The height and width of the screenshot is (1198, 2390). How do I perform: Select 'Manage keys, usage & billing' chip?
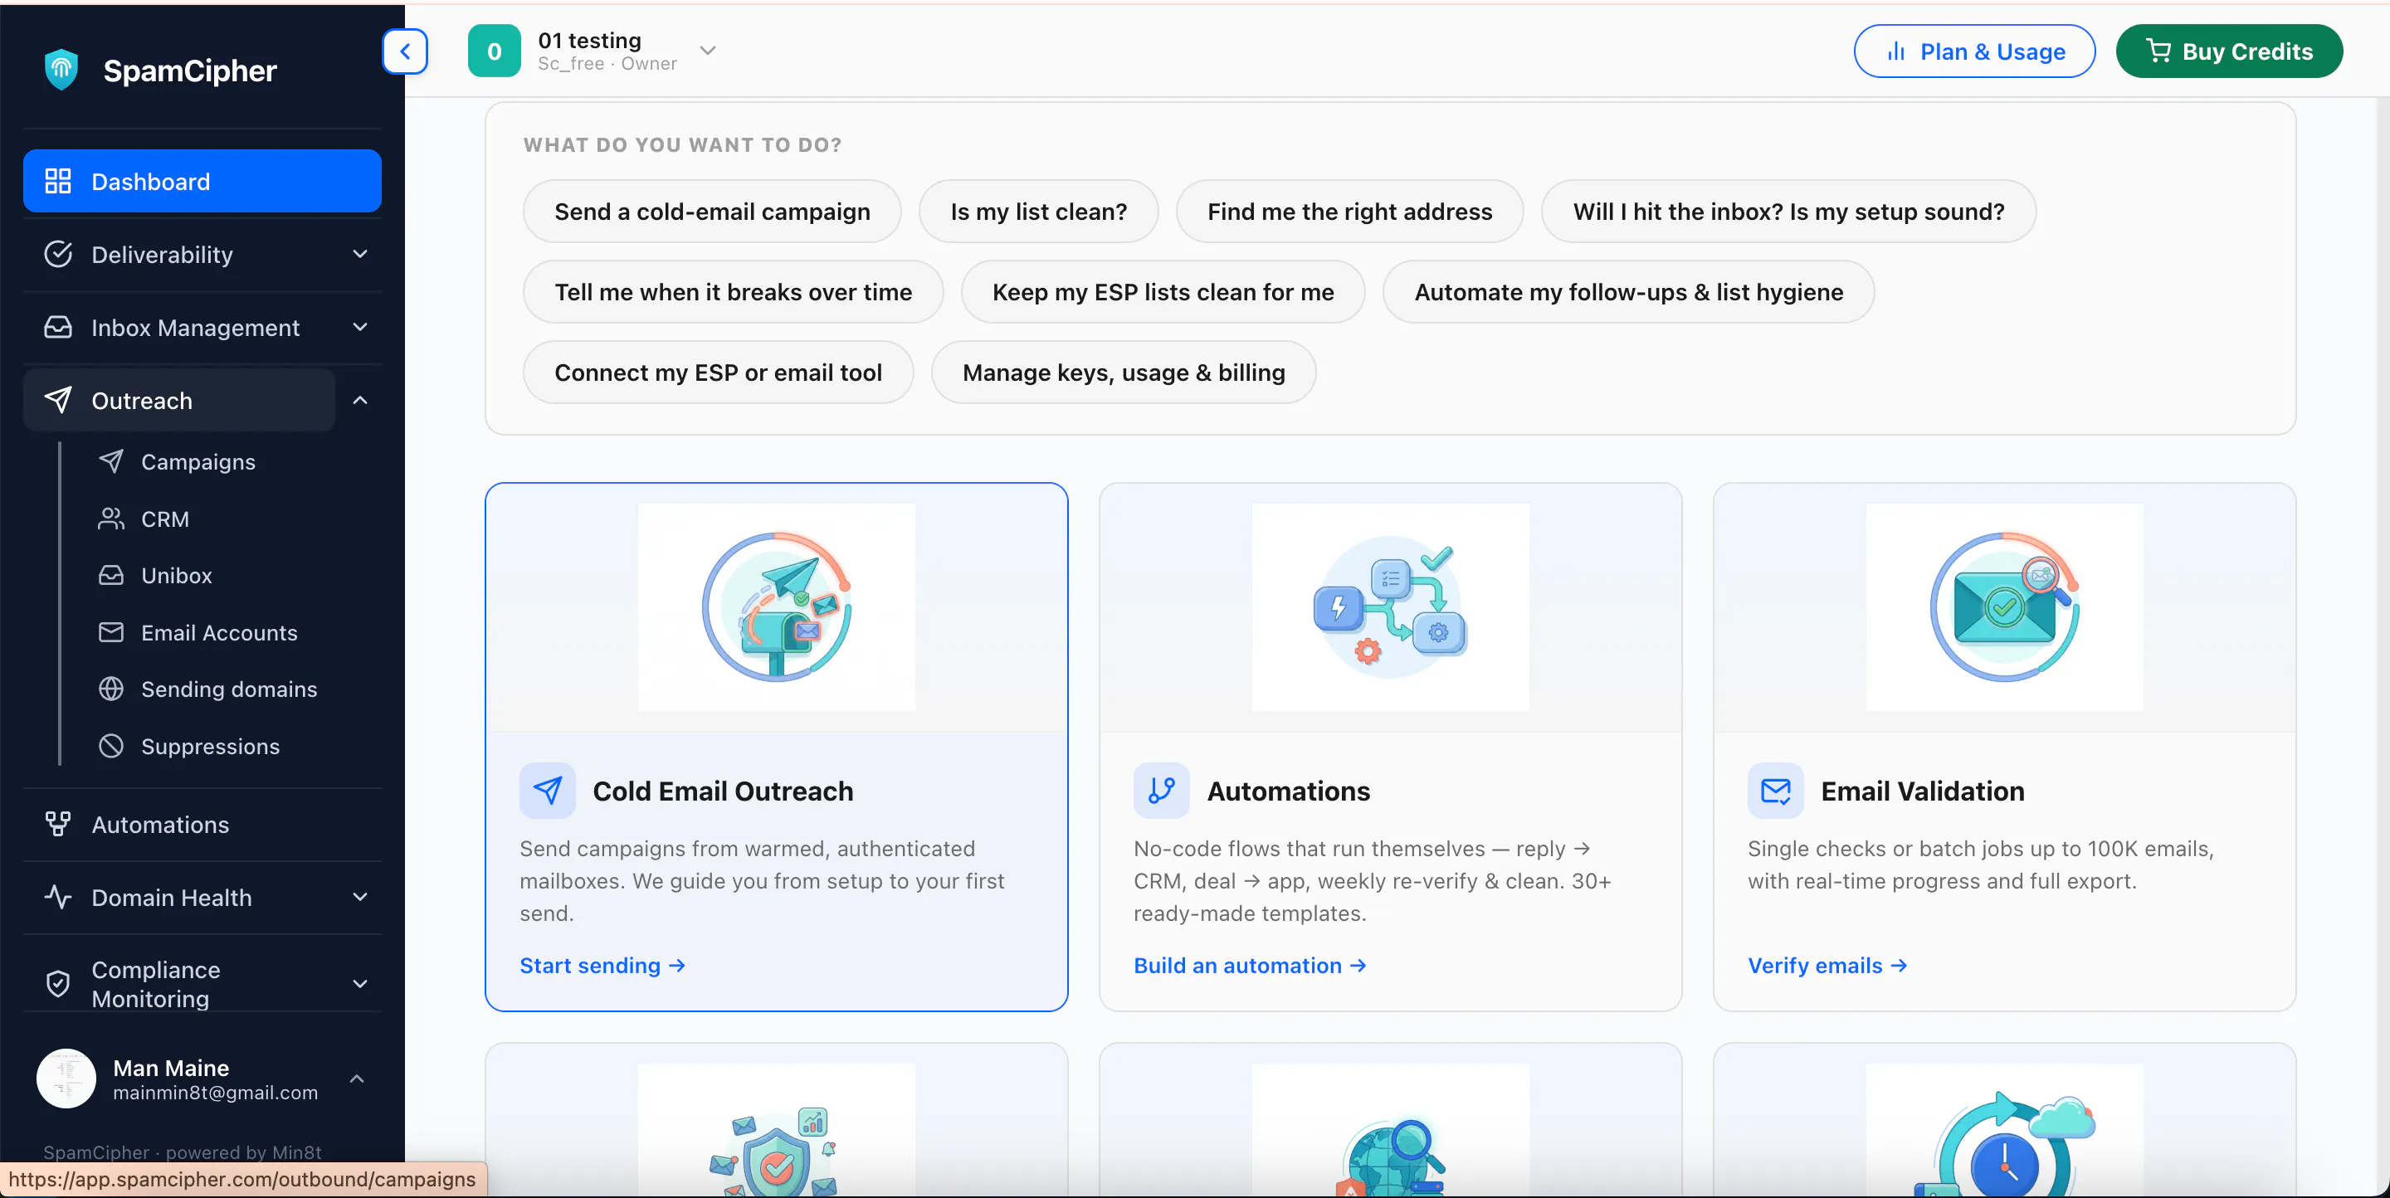click(1124, 373)
